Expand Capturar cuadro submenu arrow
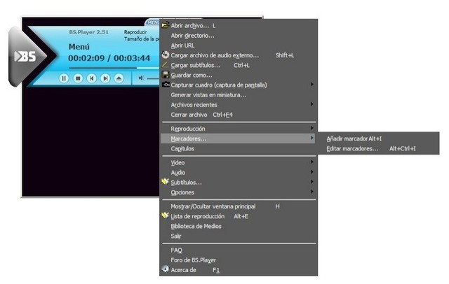This screenshot has height=284, width=449. pyautogui.click(x=311, y=85)
